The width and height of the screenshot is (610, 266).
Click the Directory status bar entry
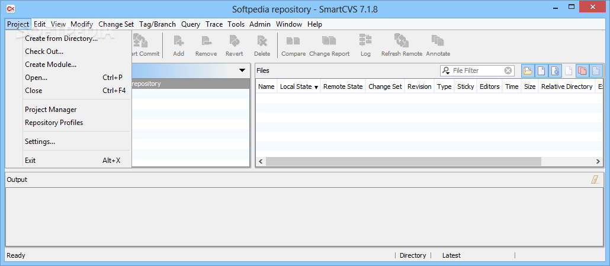[413, 255]
